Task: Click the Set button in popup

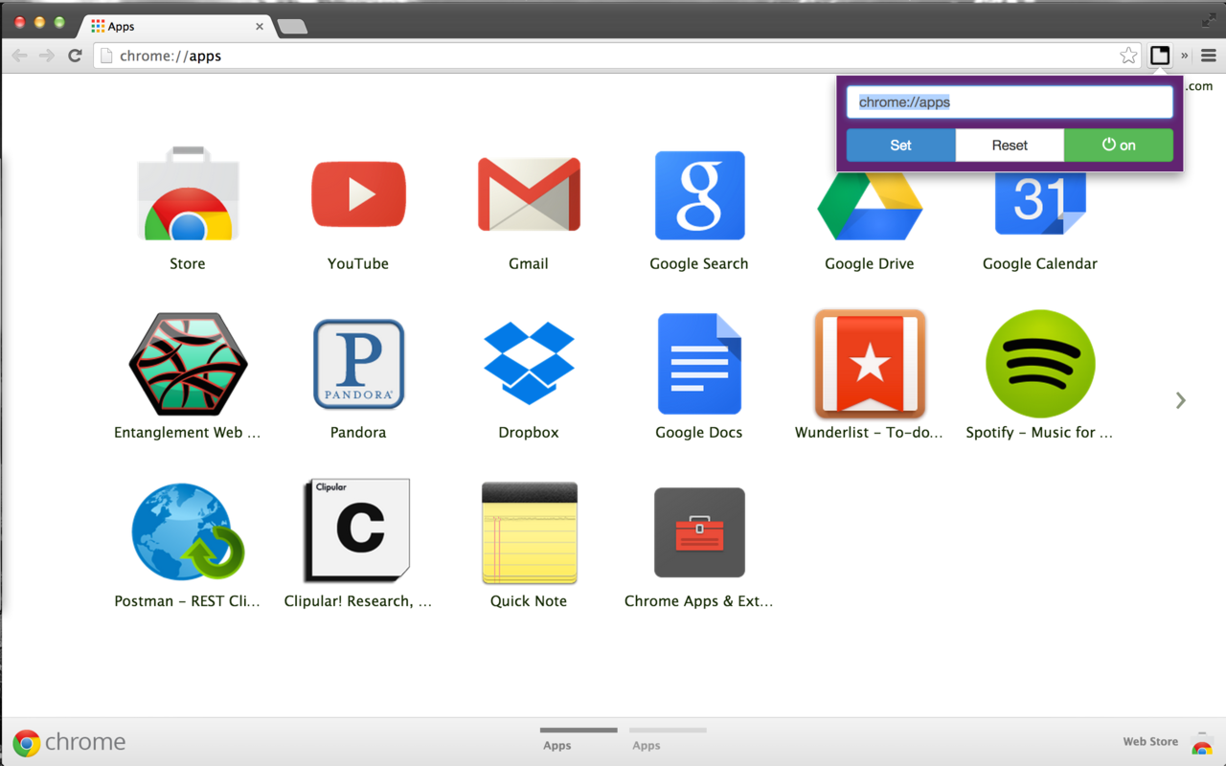Action: [901, 146]
